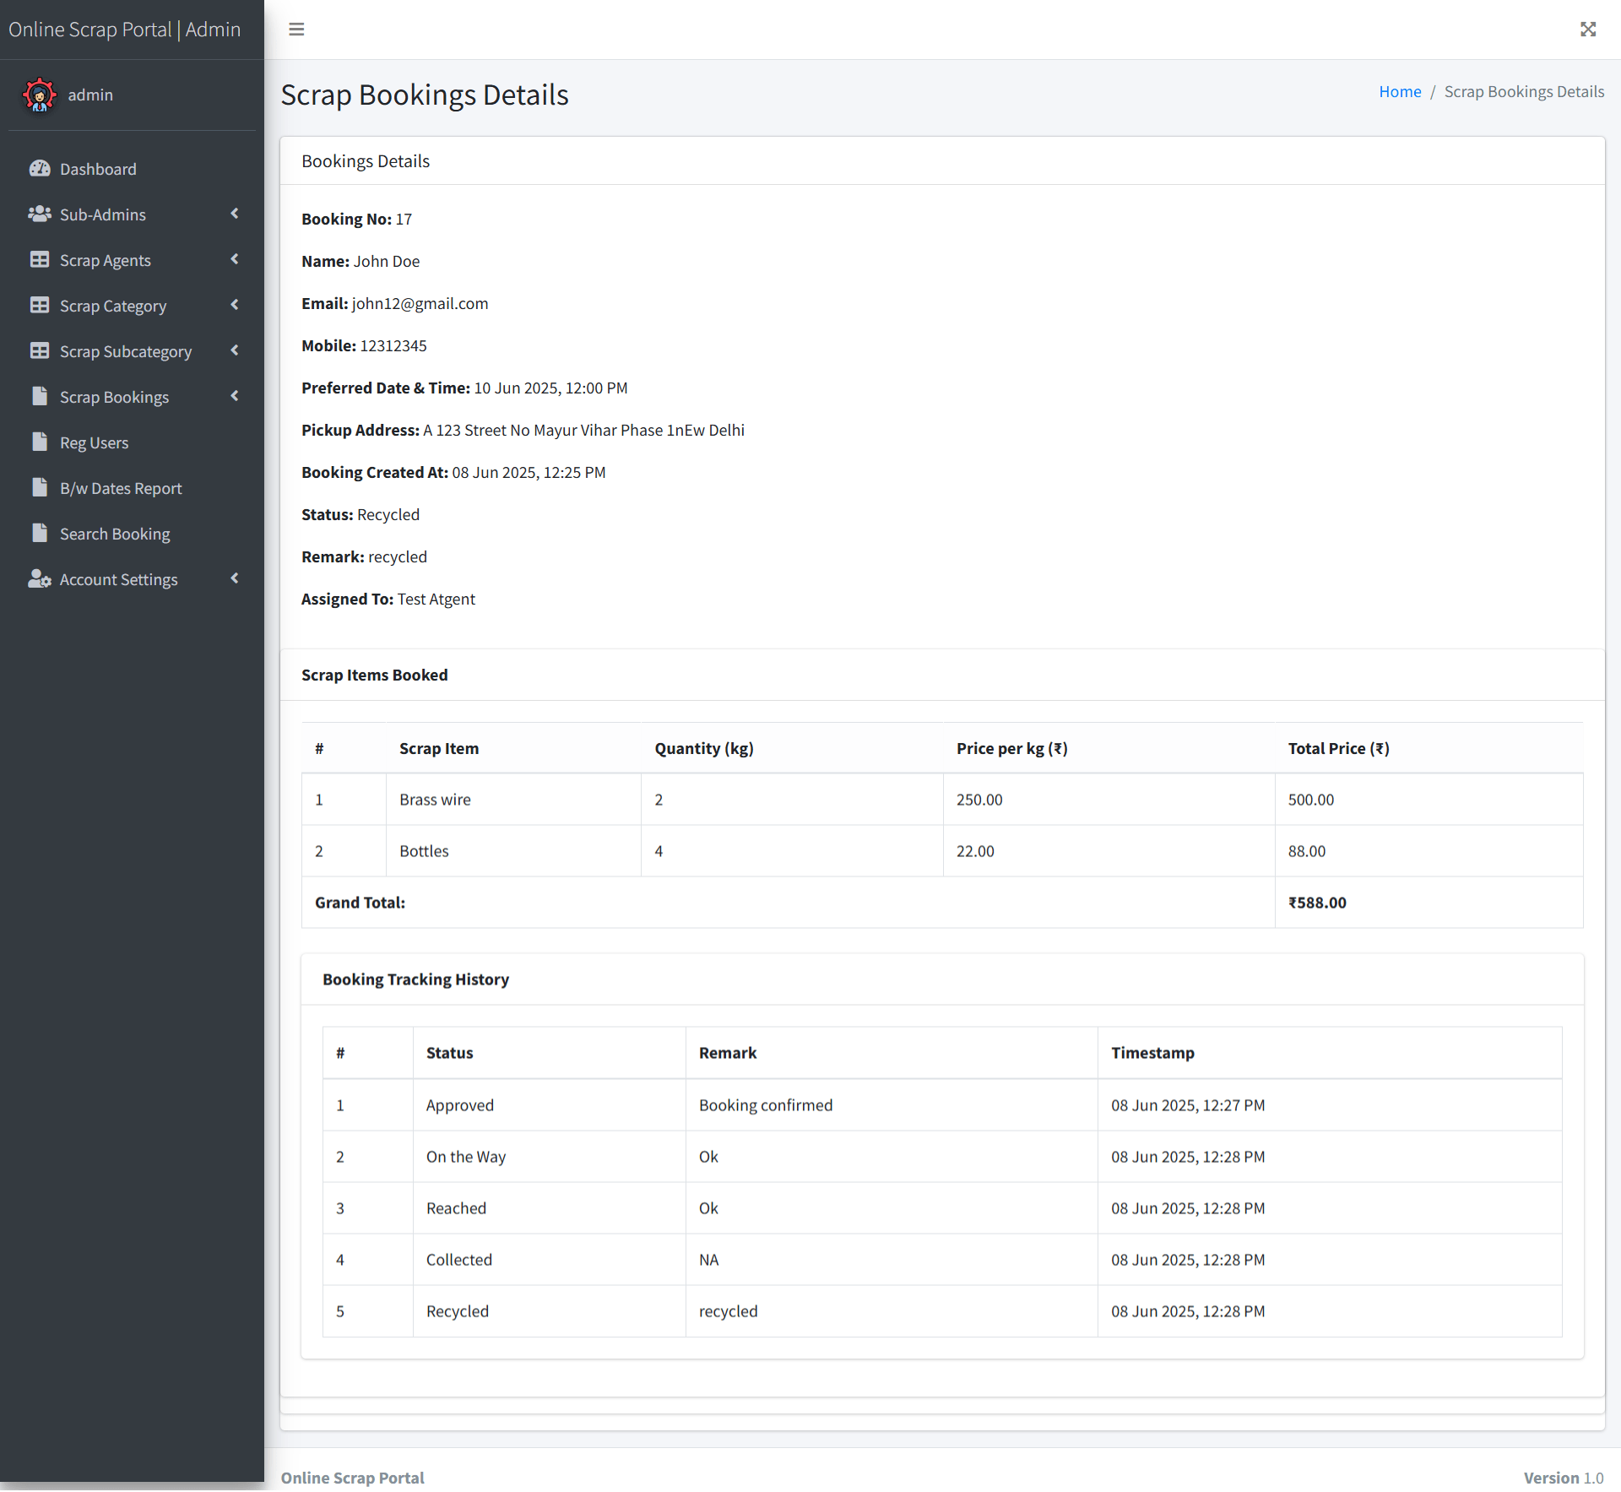
Task: Click the Account Settings user-gear icon
Action: (x=40, y=579)
